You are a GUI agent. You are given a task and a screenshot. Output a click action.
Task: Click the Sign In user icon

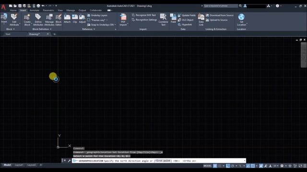[245, 6]
